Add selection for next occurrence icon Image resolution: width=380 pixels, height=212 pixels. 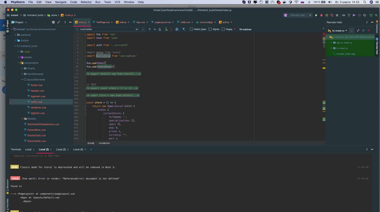coord(167,29)
